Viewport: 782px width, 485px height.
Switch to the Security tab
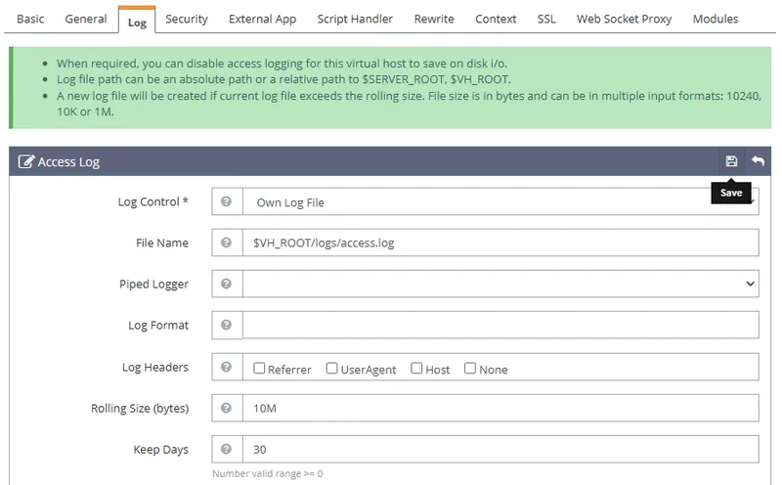click(x=187, y=19)
